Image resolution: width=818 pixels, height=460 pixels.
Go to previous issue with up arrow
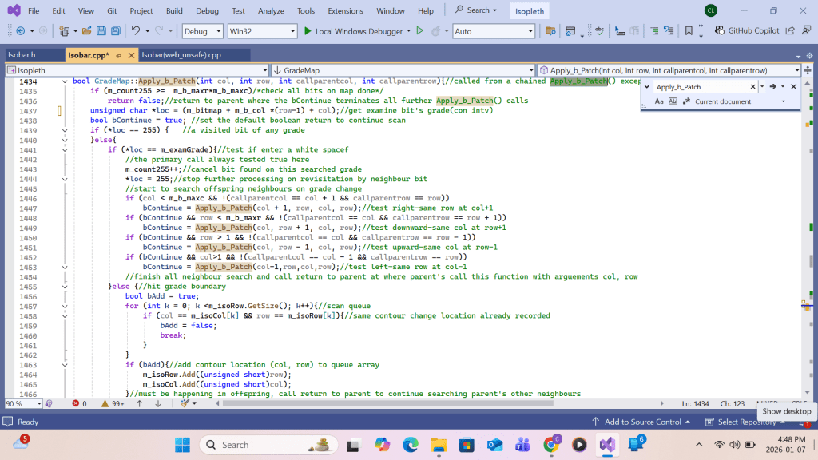tap(140, 404)
